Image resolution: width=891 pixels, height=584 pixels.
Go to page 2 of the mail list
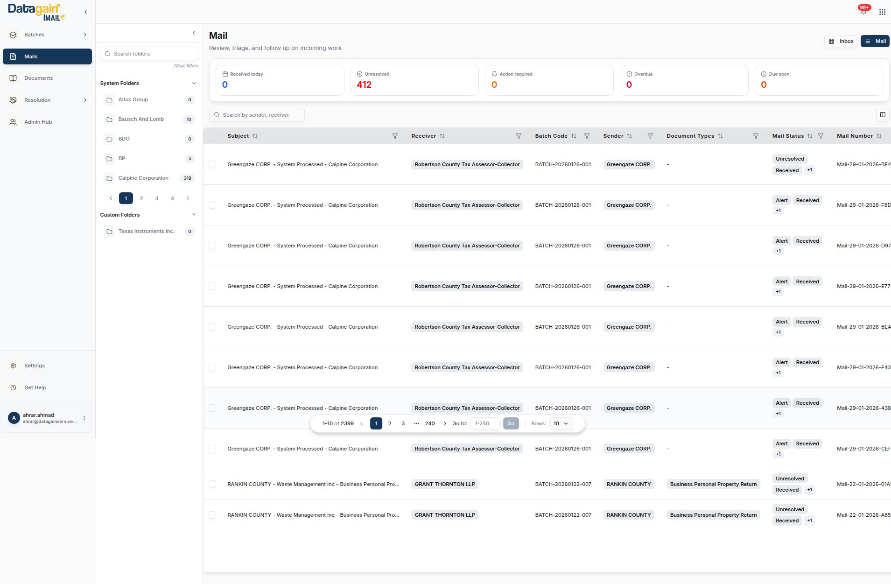click(390, 424)
